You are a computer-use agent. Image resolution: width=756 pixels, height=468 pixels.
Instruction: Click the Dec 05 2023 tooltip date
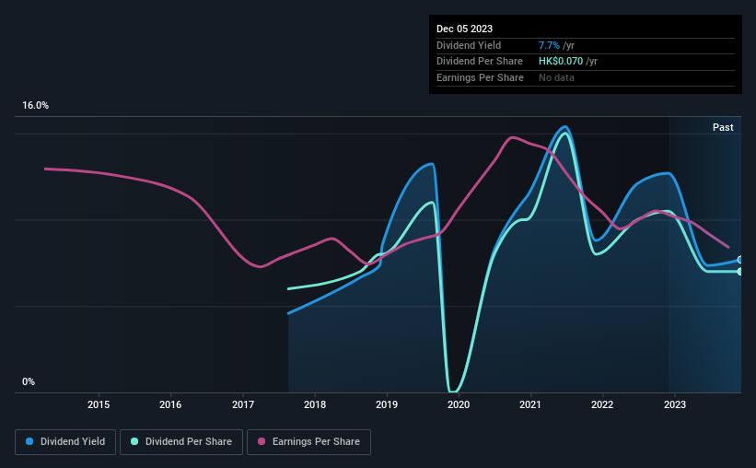click(x=464, y=29)
